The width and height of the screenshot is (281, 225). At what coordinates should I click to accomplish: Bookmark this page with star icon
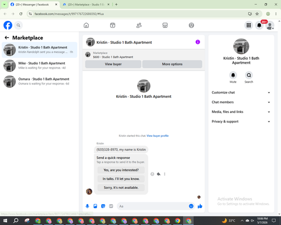click(x=257, y=14)
